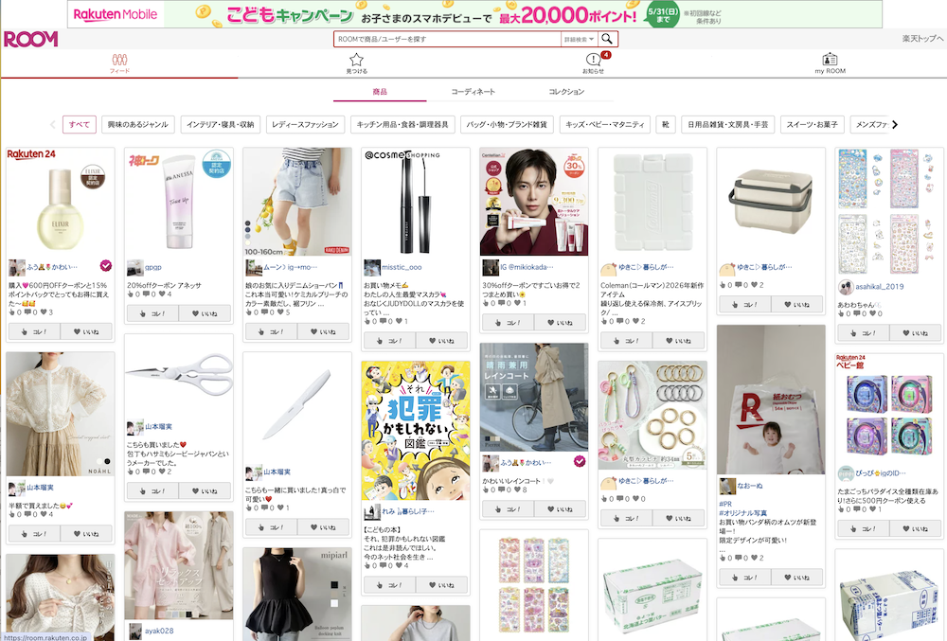Screen dimensions: 947x641
Task: Click コレ! on the raincoat card
Action: [x=508, y=509]
